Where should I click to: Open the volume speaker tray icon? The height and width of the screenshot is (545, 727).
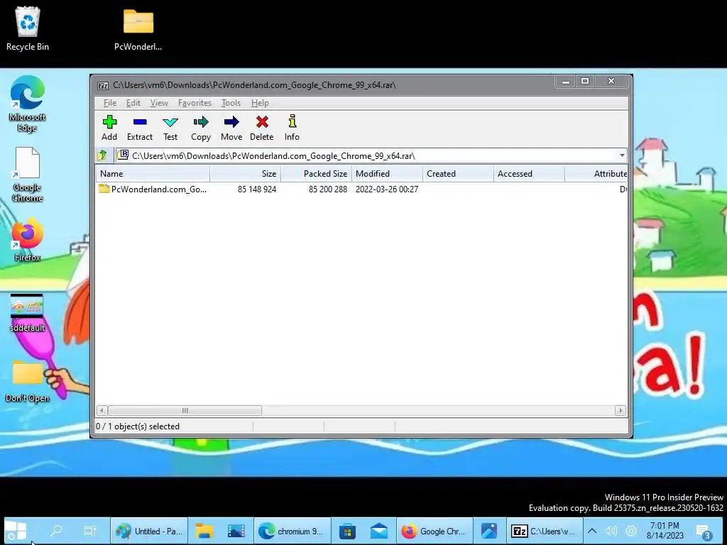(611, 531)
